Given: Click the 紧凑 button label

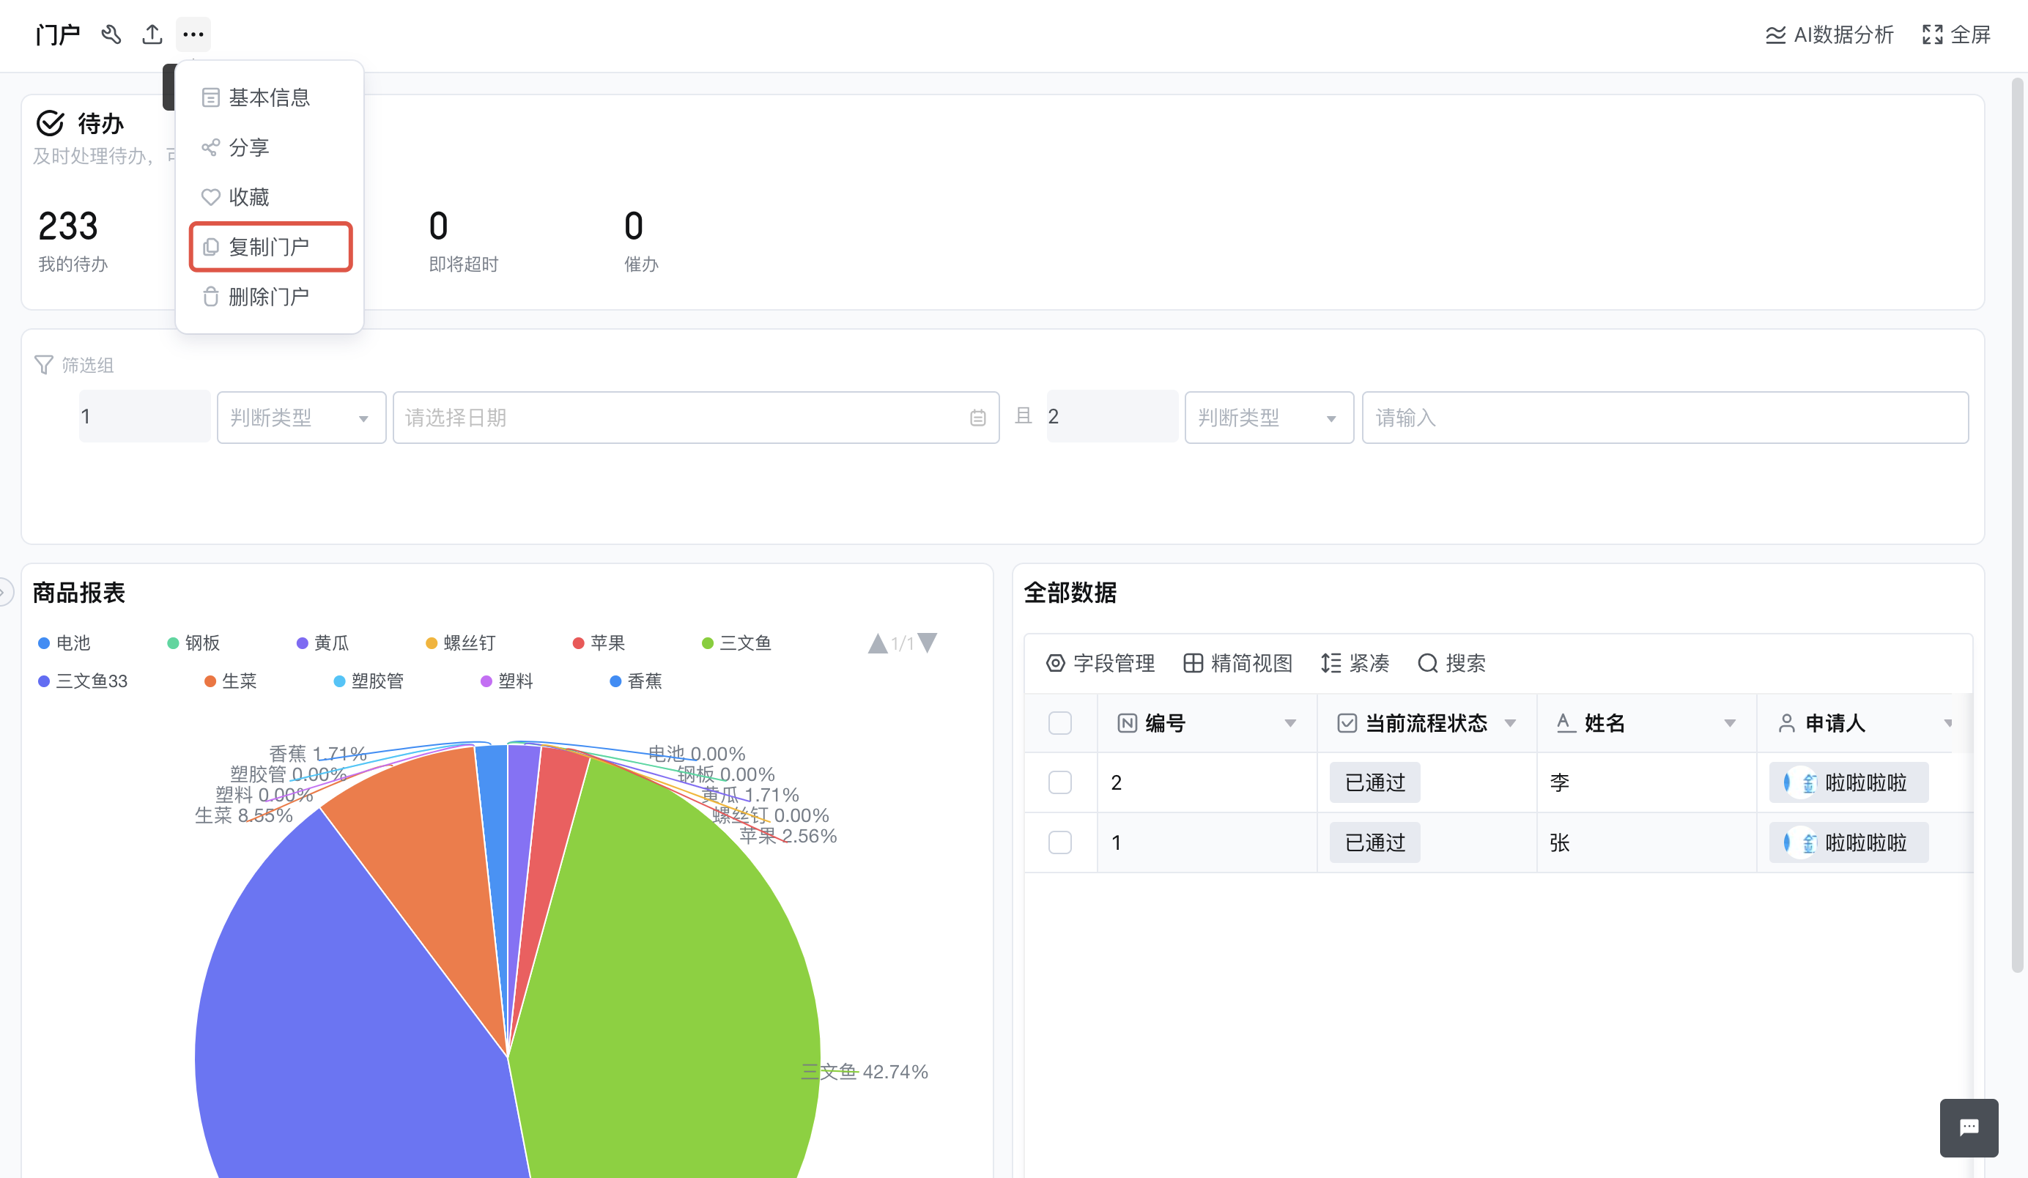Looking at the screenshot, I should [x=1369, y=663].
